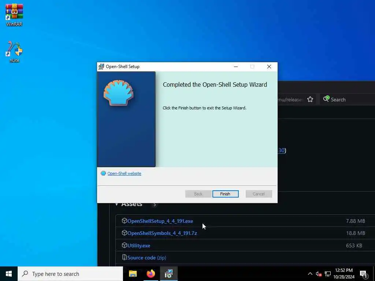
Task: Click the 7.88 MB file size text
Action: point(355,221)
